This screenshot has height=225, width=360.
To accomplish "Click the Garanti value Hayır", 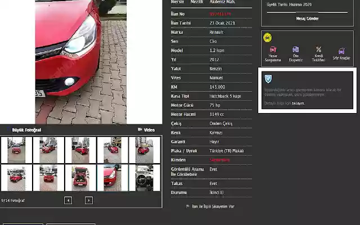I will (214, 142).
